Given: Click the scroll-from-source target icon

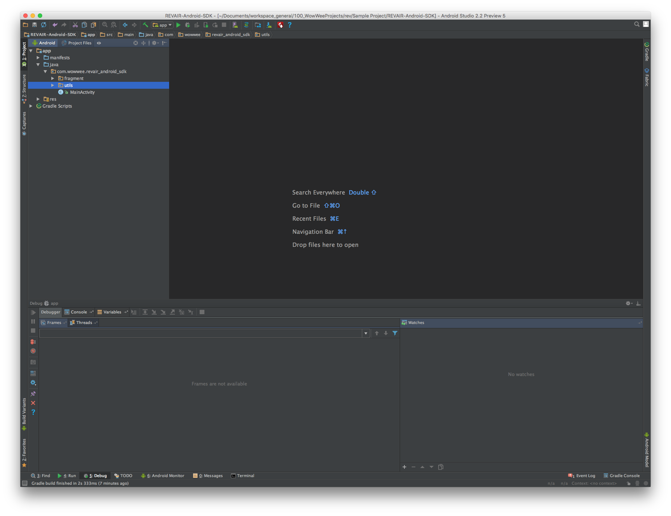Looking at the screenshot, I should tap(136, 43).
